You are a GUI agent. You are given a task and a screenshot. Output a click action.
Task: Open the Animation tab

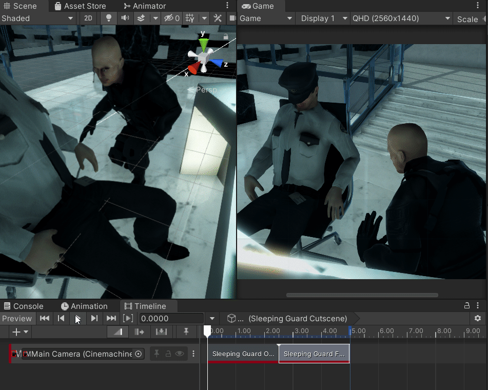(x=84, y=306)
